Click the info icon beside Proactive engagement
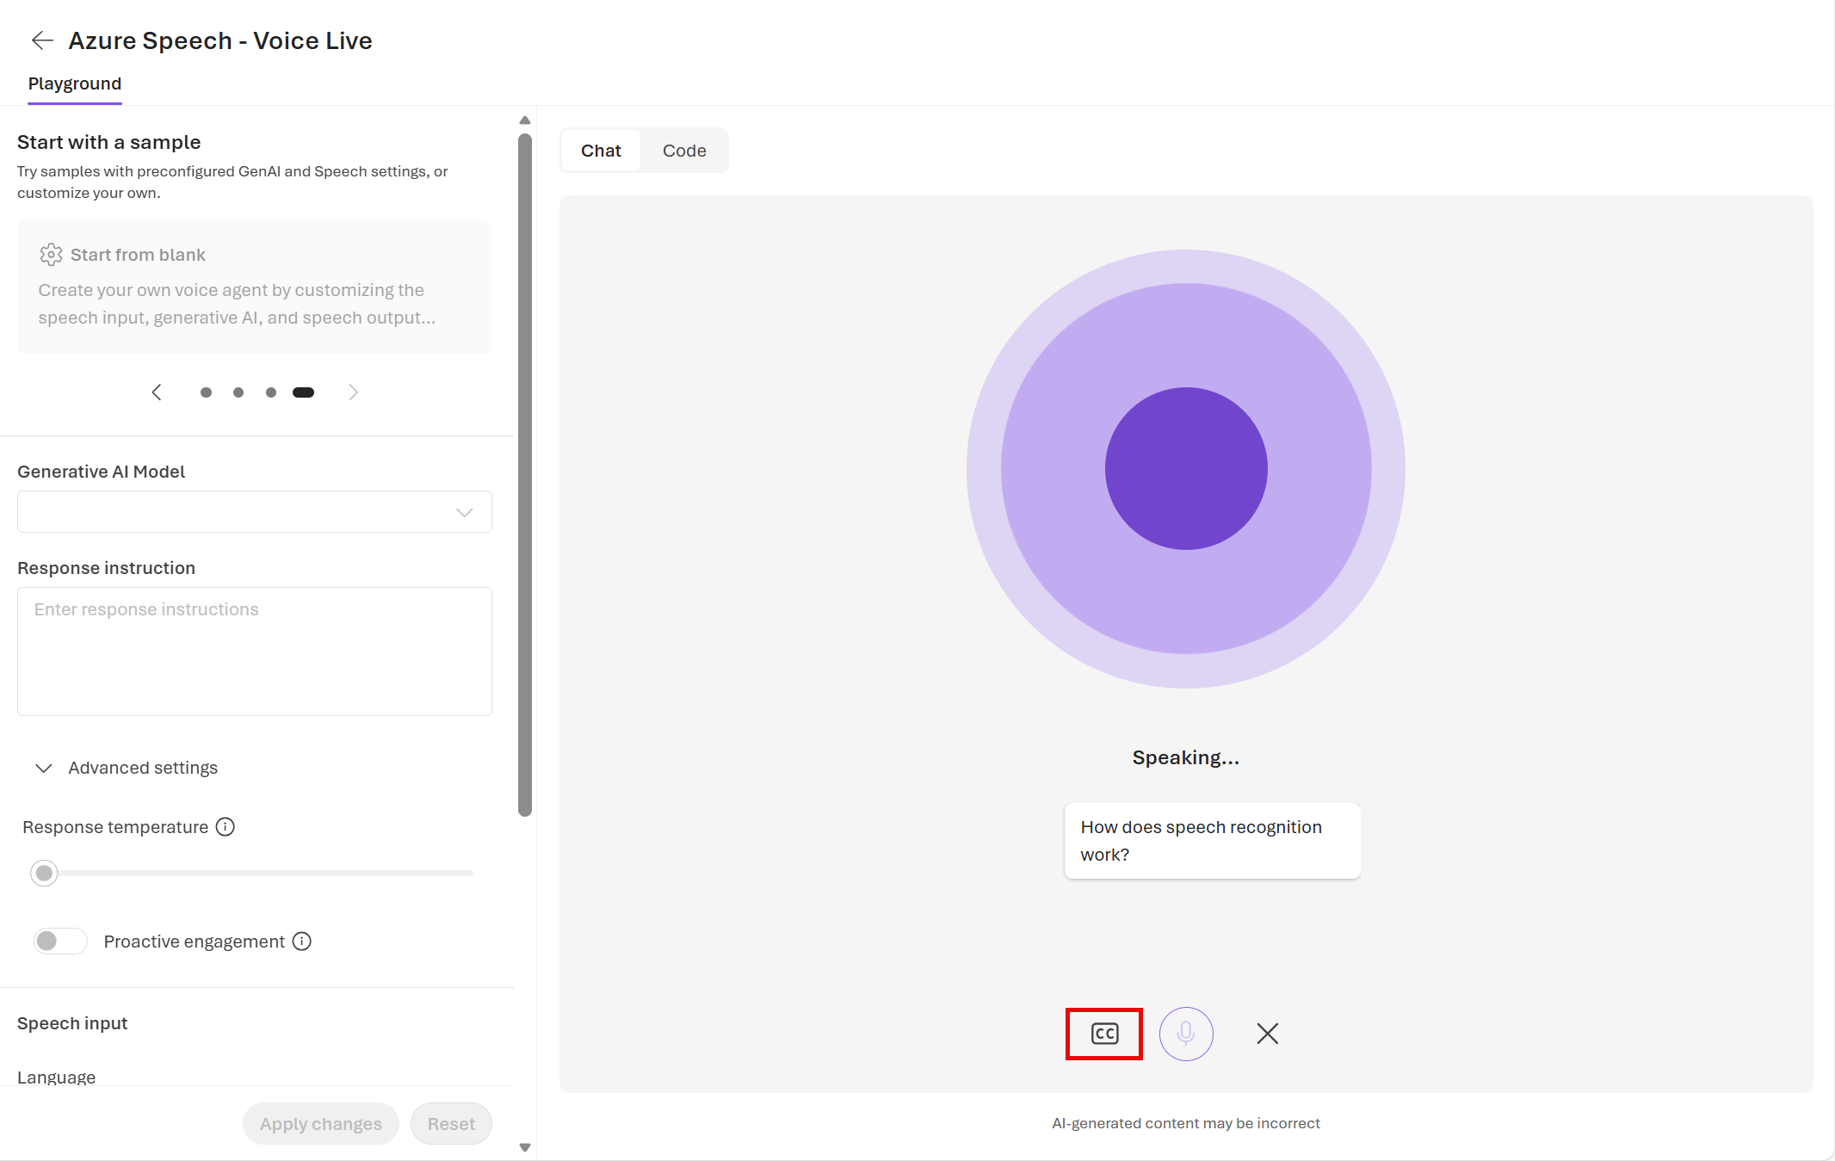The height and width of the screenshot is (1161, 1835). click(302, 942)
